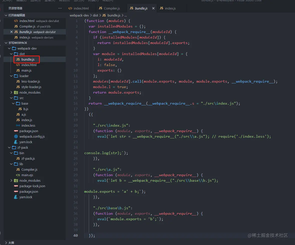Close the bundle.js editor tab

tap(153, 8)
